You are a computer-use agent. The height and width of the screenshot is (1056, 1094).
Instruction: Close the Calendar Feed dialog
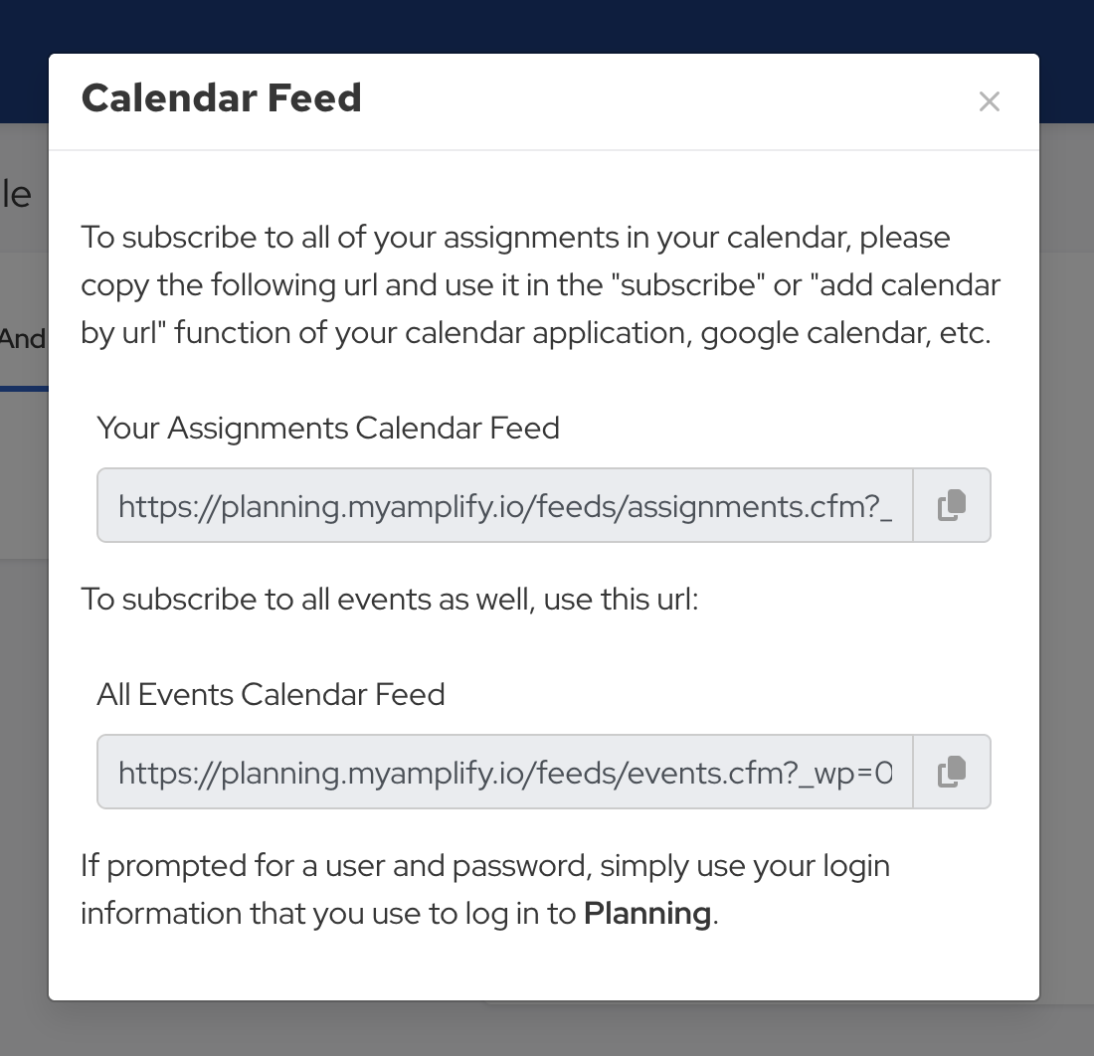pyautogui.click(x=989, y=101)
